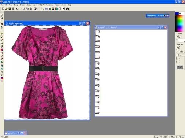This screenshot has width=185, height=138.
Task: Click the Undo toolbar icon
Action: 17,9
